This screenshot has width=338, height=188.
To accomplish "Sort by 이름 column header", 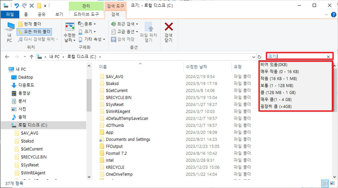I will (103, 67).
